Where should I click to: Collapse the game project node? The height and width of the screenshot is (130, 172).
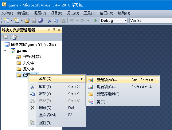coord(5,51)
